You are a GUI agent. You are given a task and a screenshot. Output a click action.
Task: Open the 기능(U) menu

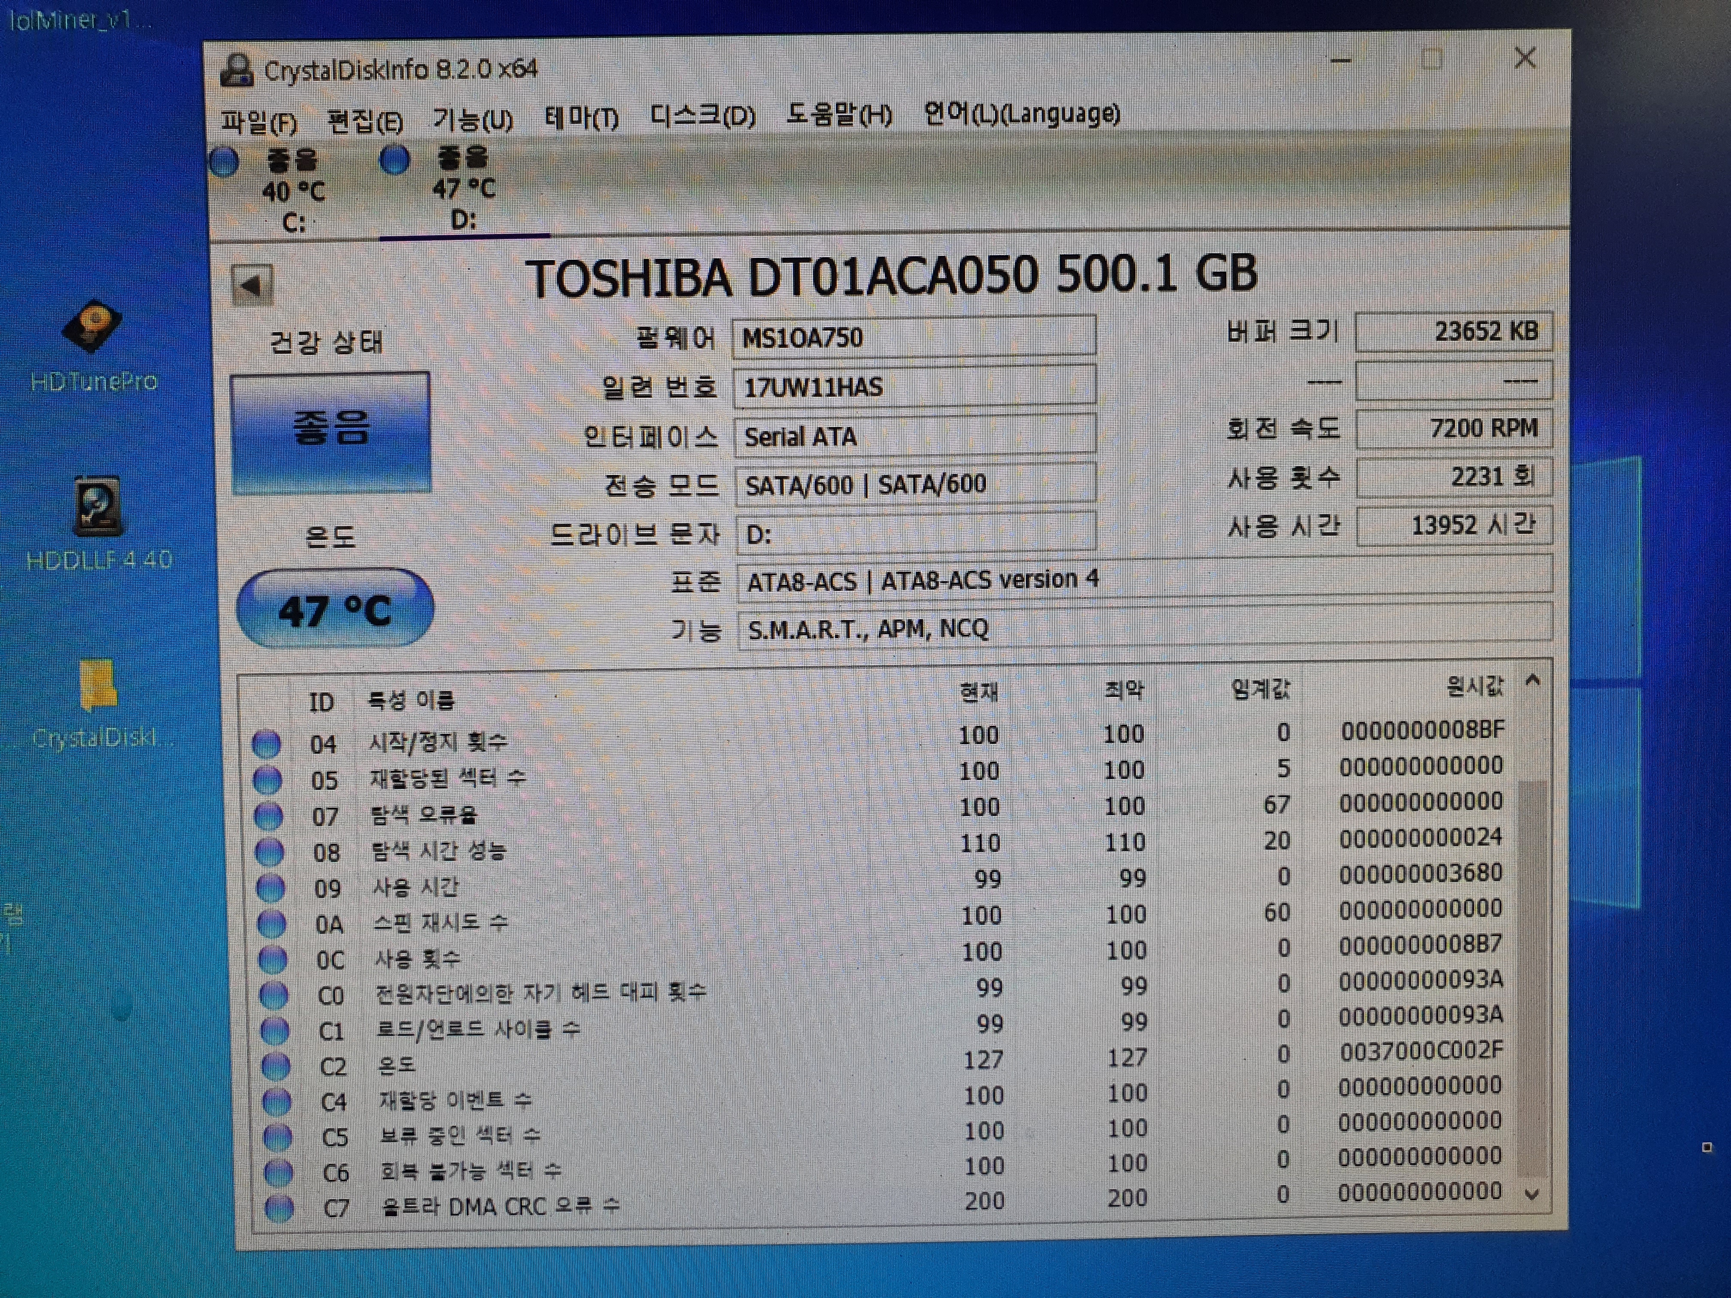tap(474, 120)
